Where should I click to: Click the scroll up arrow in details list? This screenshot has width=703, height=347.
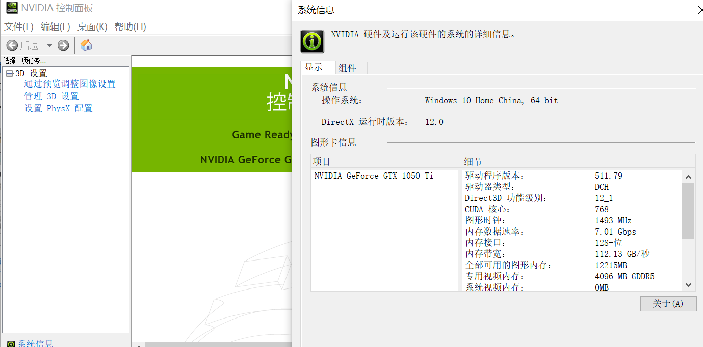[x=688, y=177]
